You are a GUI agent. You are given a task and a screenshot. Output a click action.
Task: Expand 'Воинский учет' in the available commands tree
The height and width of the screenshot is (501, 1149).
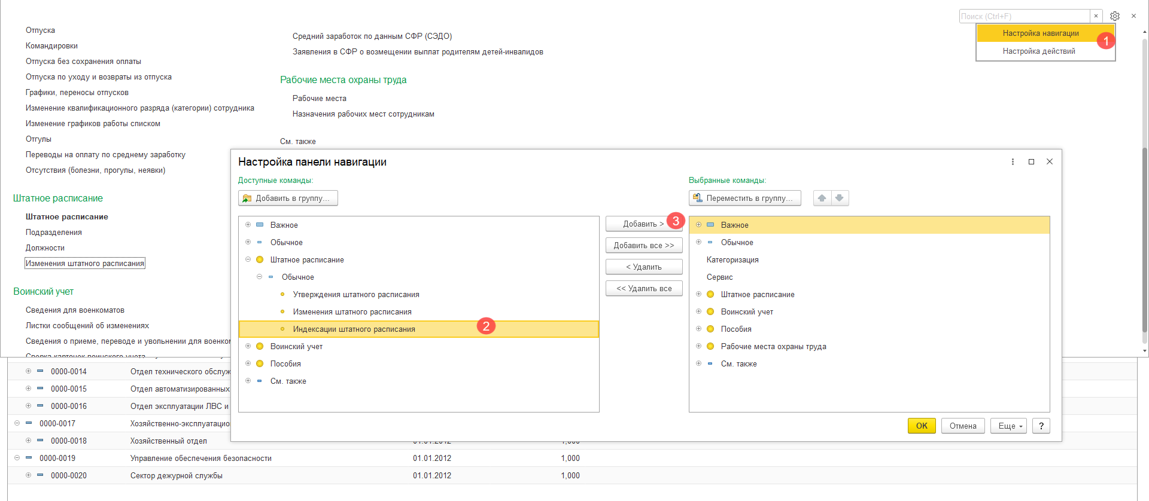point(248,346)
